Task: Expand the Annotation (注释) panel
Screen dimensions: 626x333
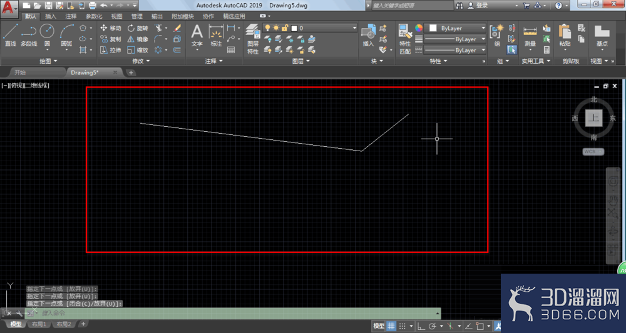Action: (214, 61)
